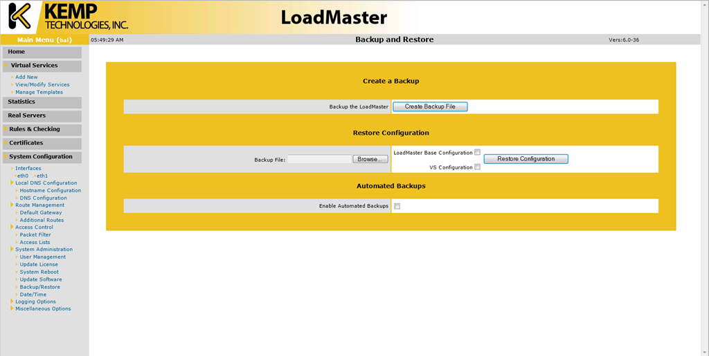
Task: Open Manage Templates
Action: pos(39,92)
